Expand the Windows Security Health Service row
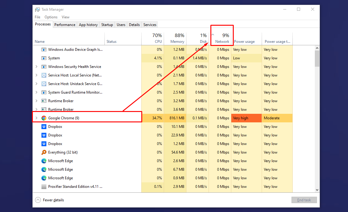Viewport: 348px width, 212px height. coord(37,67)
